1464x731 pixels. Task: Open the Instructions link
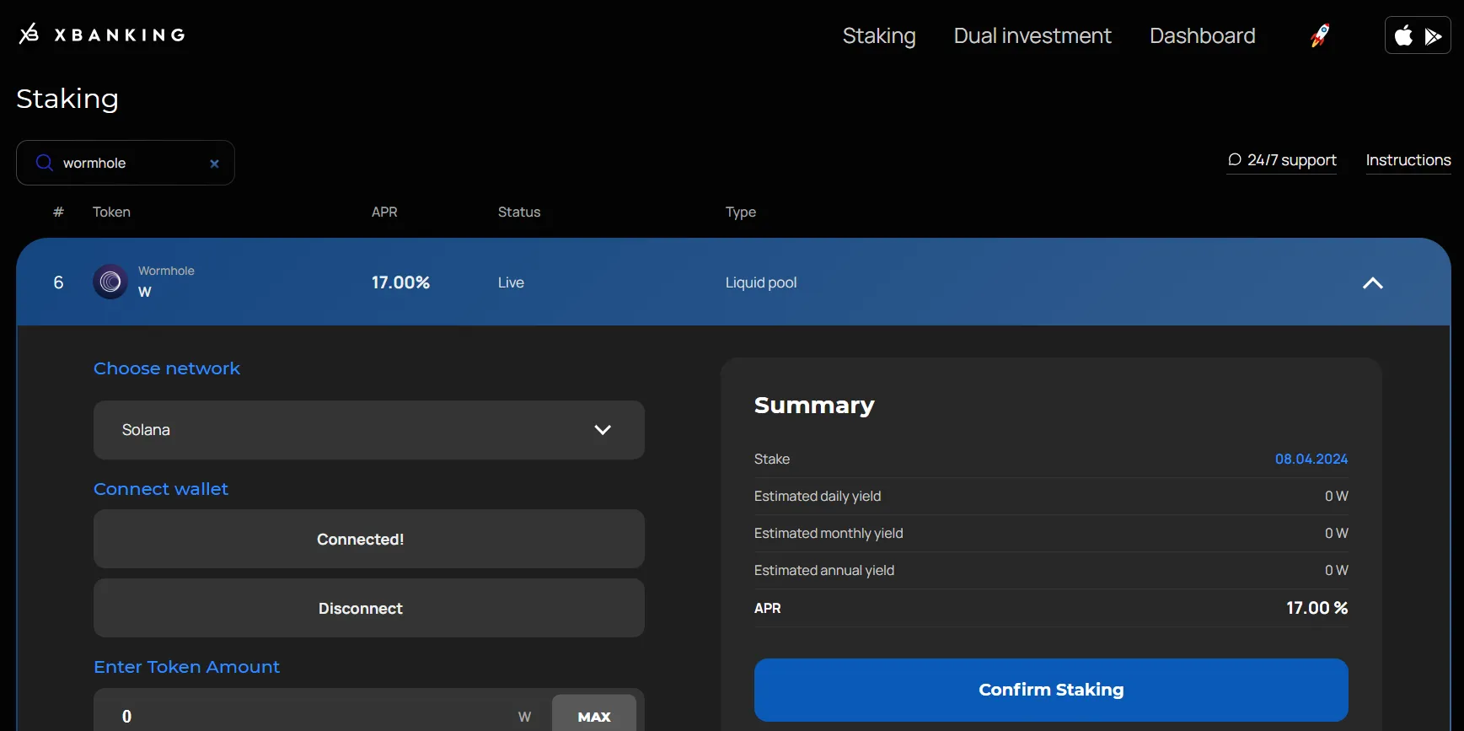[x=1408, y=160]
